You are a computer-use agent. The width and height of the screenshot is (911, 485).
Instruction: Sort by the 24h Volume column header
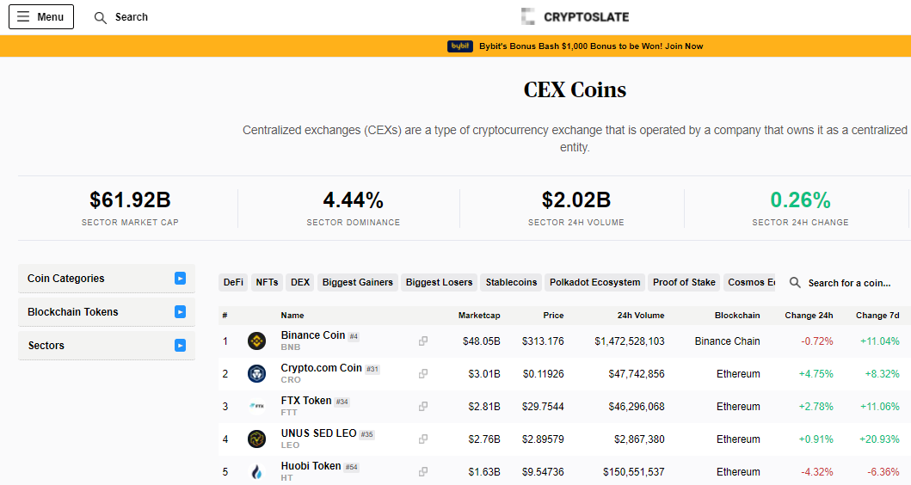pyautogui.click(x=641, y=316)
